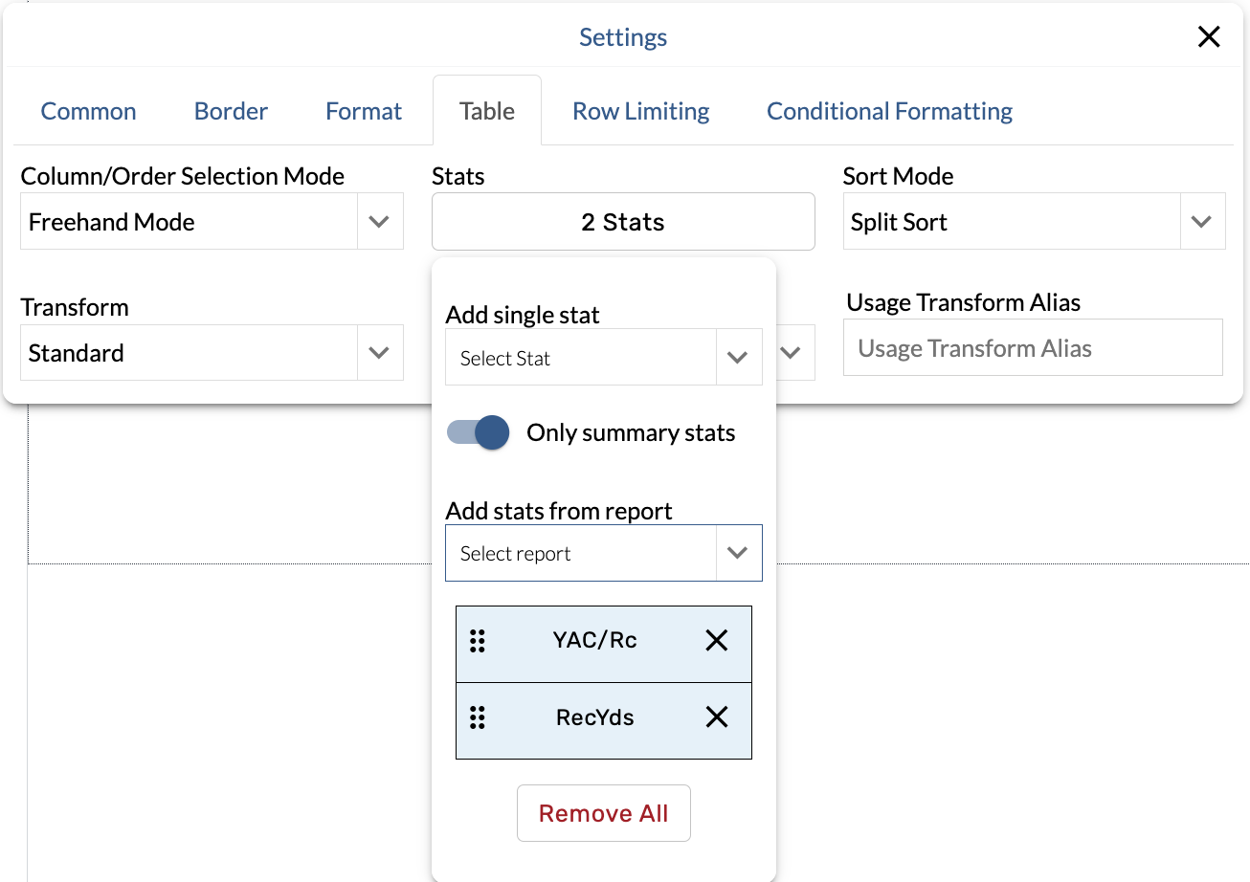Open the Format tab
The image size is (1250, 882).
pos(364,111)
